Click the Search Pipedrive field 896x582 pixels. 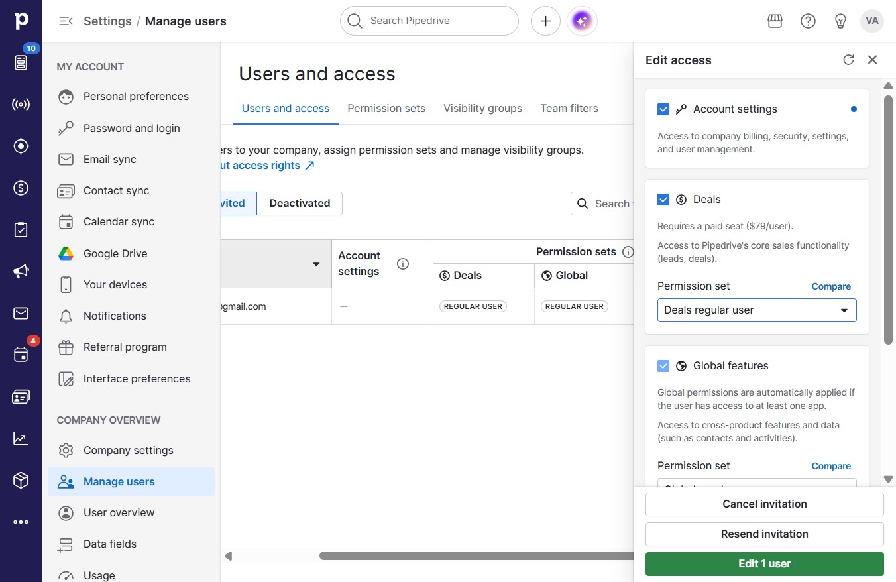[x=429, y=21]
